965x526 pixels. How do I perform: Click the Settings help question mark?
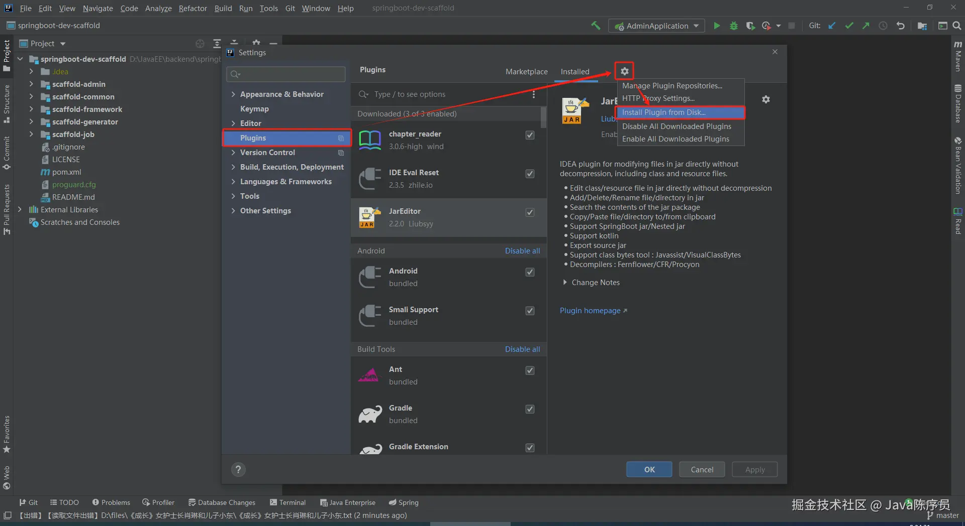tap(238, 469)
